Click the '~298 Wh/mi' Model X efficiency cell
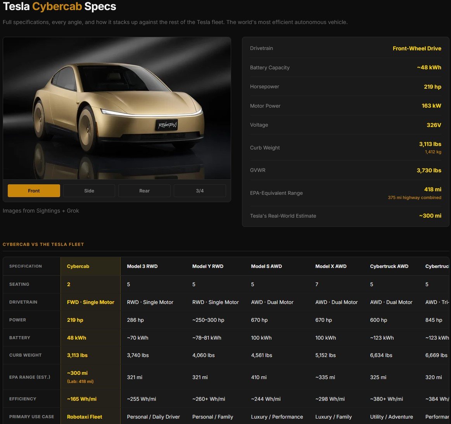Viewport: 451px width, 424px height. coord(330,399)
